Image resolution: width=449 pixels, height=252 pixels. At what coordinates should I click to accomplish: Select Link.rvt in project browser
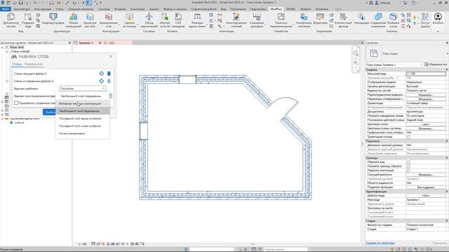click(19, 122)
